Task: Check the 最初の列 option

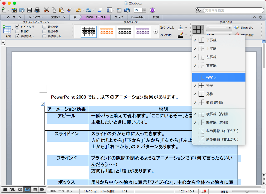Action: (x=44, y=27)
